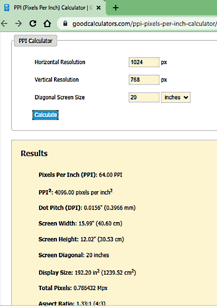Click the Pixels Per Inch 64.00 PPI result
The height and width of the screenshot is (308, 217).
click(x=80, y=175)
